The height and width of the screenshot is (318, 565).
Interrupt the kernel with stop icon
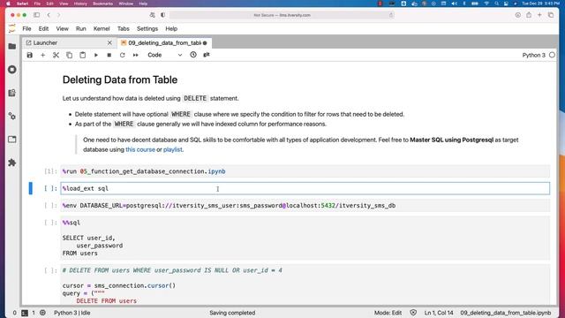[109, 55]
